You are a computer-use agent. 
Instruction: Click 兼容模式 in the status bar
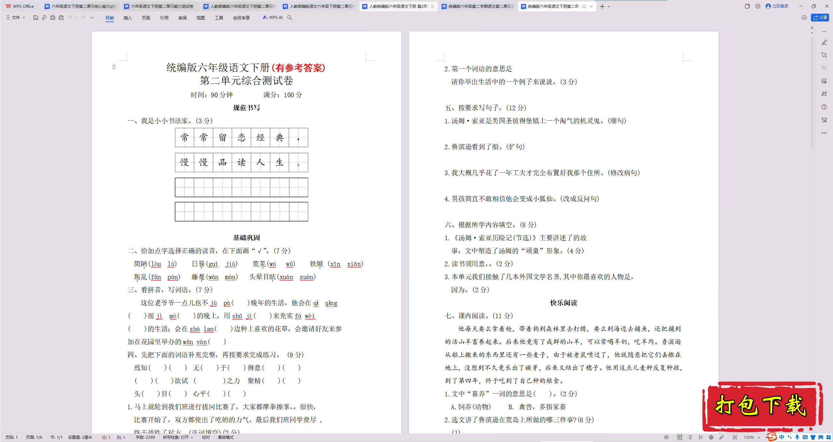226,437
